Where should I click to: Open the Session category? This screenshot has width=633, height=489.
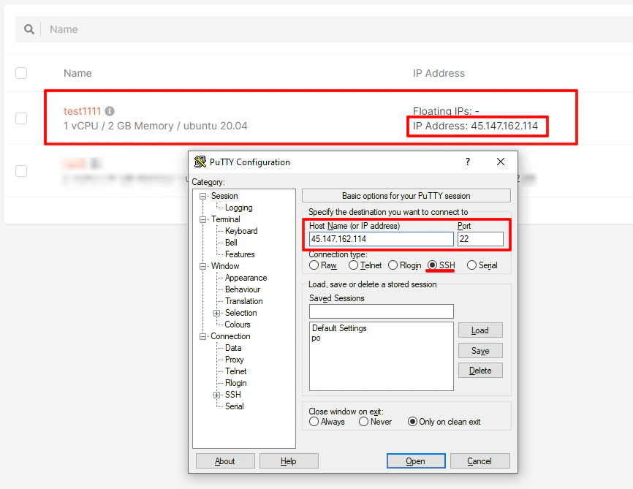tap(224, 196)
